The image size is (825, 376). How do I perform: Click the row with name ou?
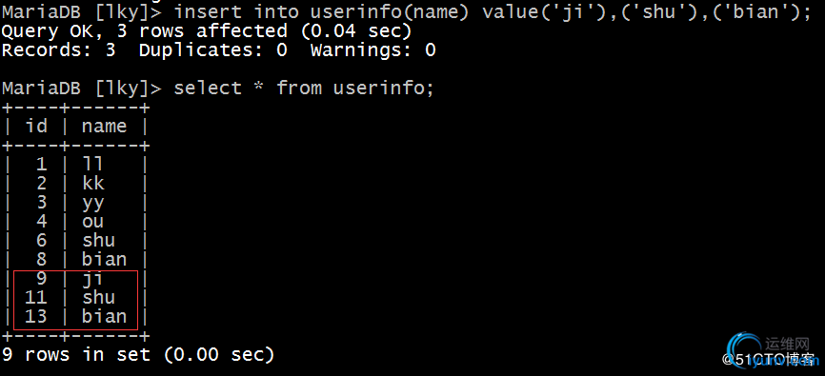(x=74, y=222)
